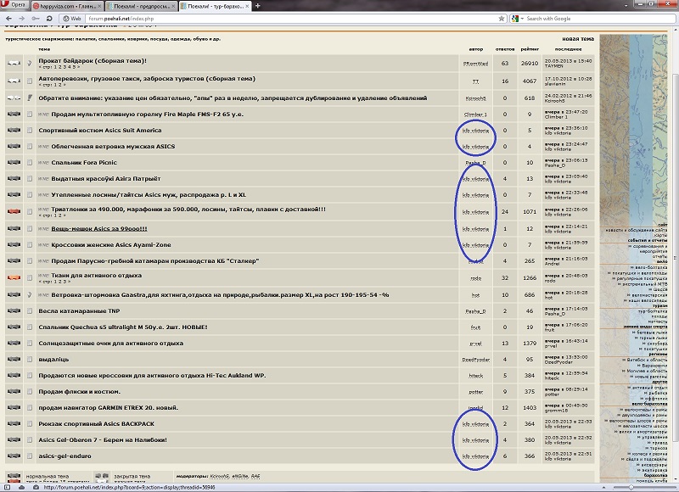Close the active Поехали! - тур-барахолка tab
Image resolution: width=679 pixels, height=492 pixels.
(x=247, y=6)
